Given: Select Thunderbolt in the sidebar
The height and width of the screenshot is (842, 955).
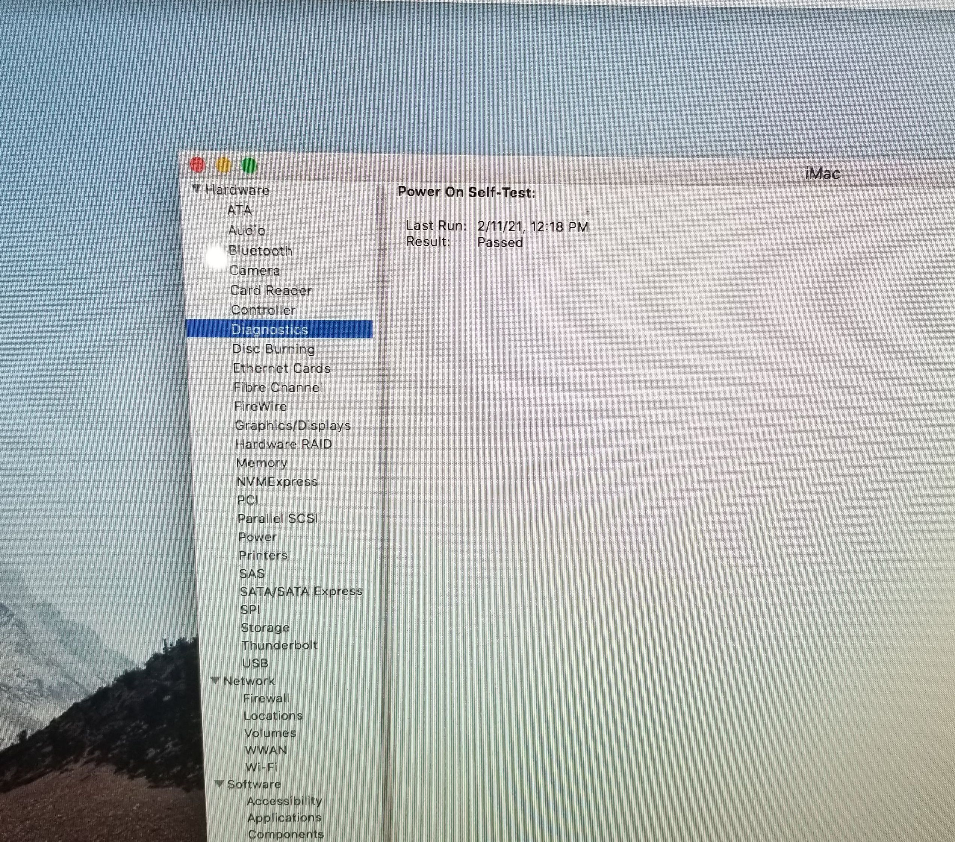Looking at the screenshot, I should coord(279,645).
